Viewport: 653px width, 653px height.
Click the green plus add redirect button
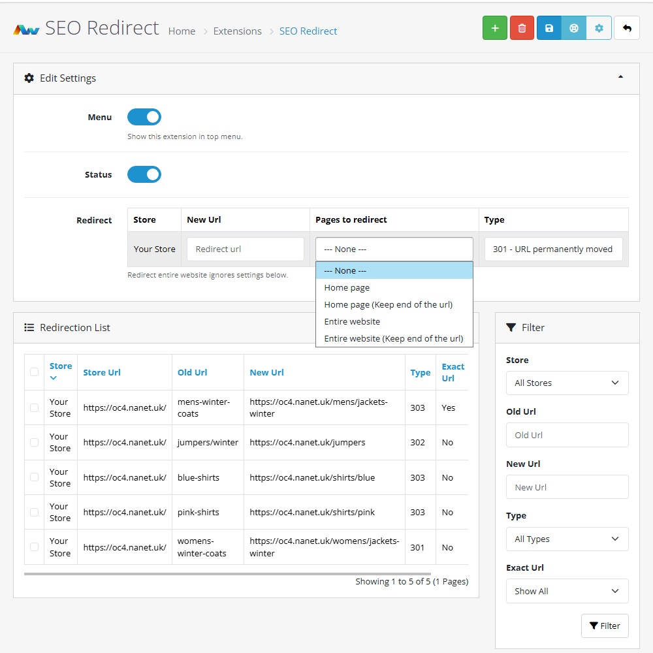click(x=494, y=28)
